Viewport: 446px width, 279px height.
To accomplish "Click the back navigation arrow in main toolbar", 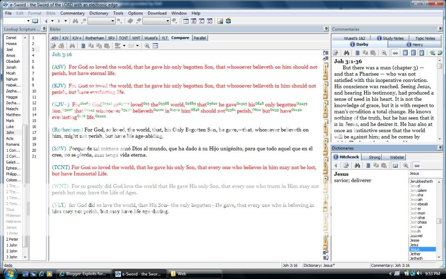I will click(x=46, y=21).
